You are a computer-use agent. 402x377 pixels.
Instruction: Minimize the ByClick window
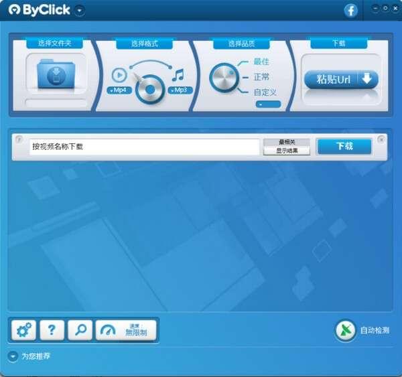375,9
